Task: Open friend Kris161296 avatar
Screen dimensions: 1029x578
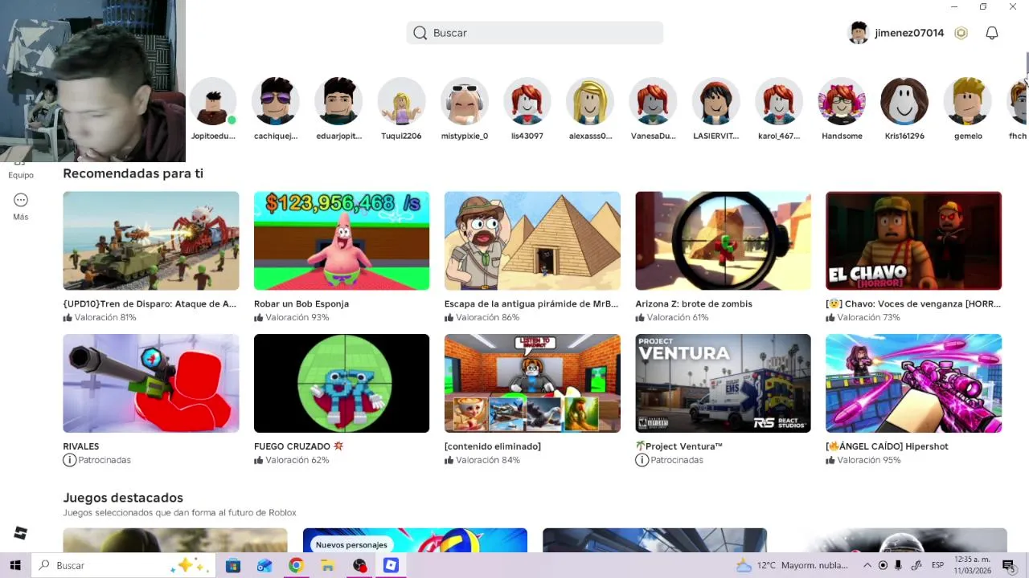Action: (904, 101)
